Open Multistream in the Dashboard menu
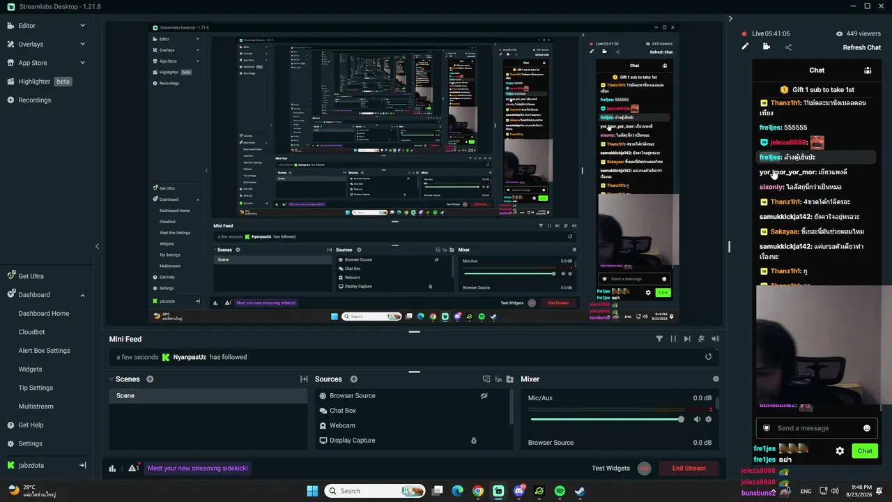 36,406
